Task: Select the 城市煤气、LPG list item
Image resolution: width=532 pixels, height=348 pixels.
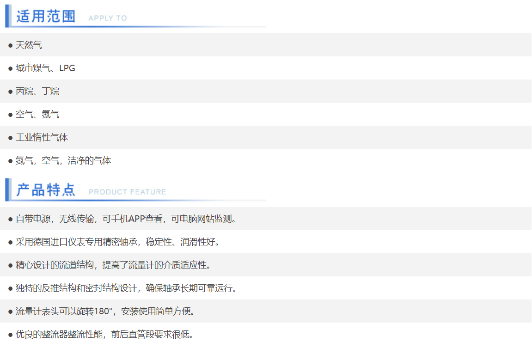Action: (45, 68)
